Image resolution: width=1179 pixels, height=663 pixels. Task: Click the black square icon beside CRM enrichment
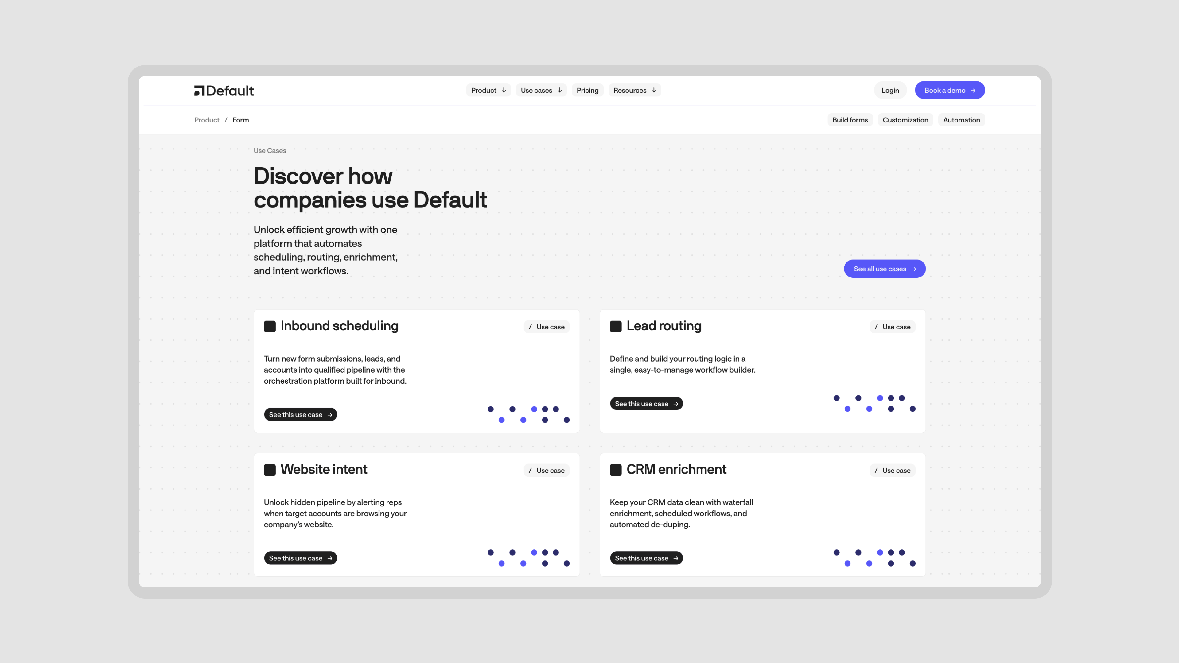(616, 470)
